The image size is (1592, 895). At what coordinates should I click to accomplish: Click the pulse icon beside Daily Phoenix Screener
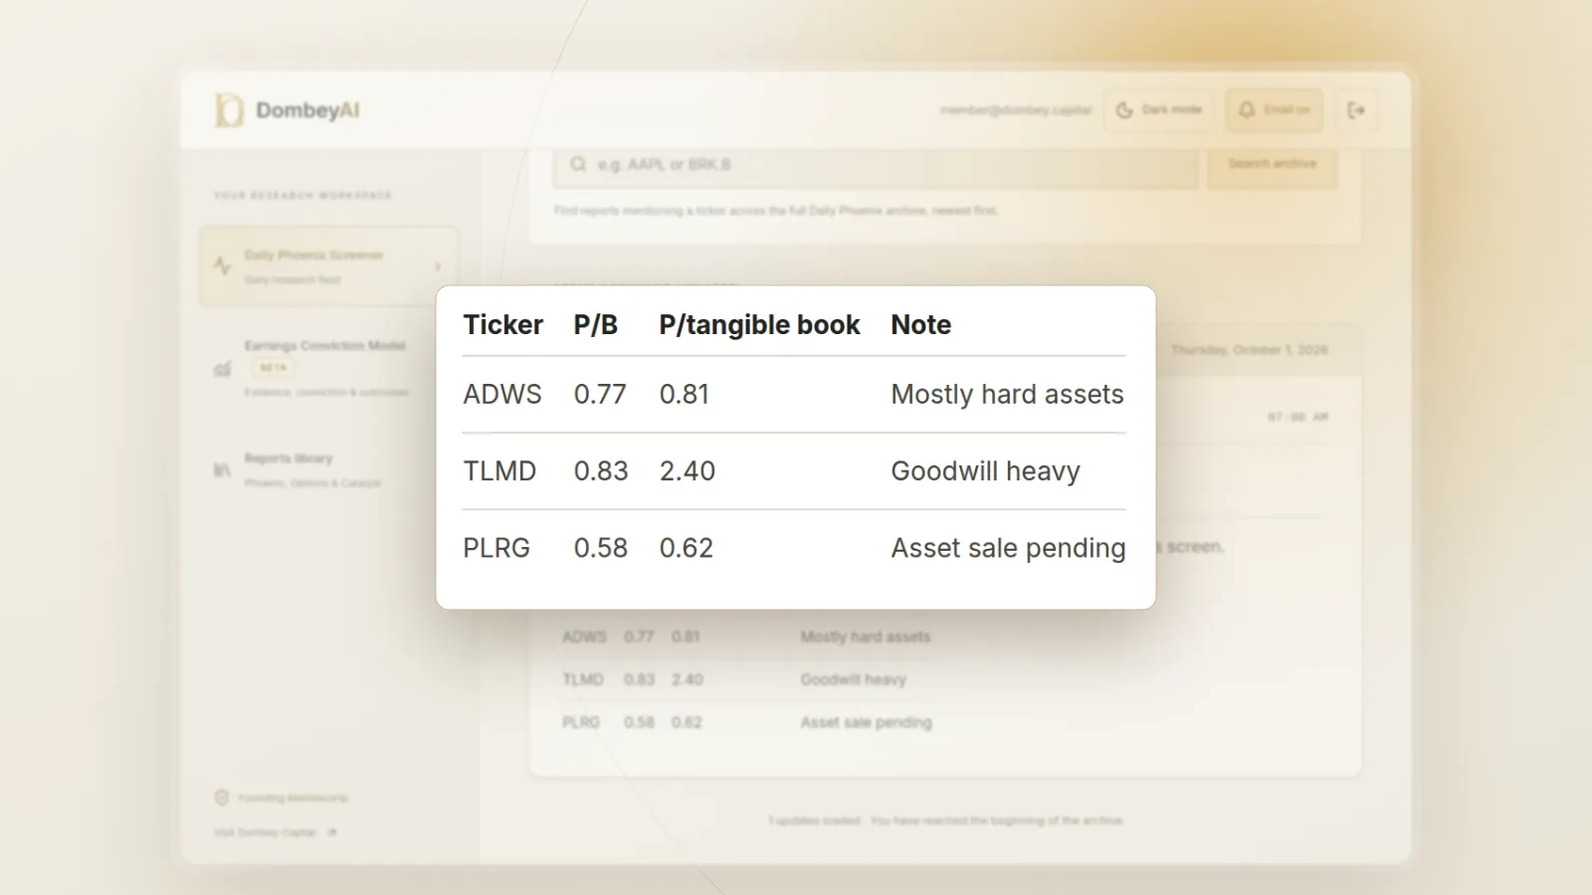(222, 266)
